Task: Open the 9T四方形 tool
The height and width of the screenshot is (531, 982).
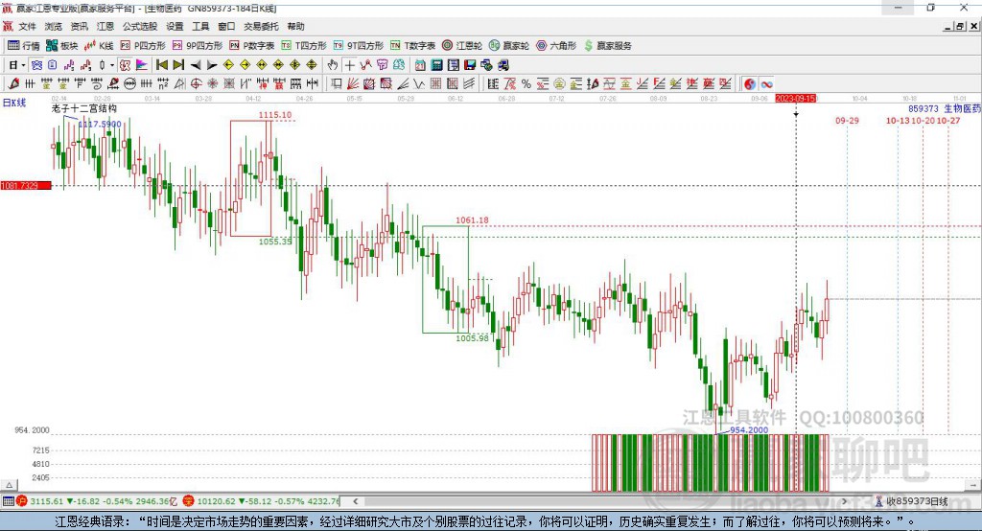Action: 358,46
